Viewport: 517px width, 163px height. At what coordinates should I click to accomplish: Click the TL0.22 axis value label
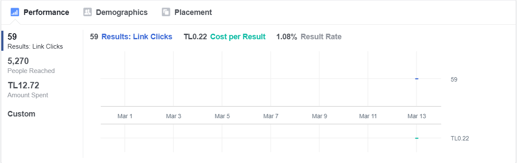coord(460,139)
